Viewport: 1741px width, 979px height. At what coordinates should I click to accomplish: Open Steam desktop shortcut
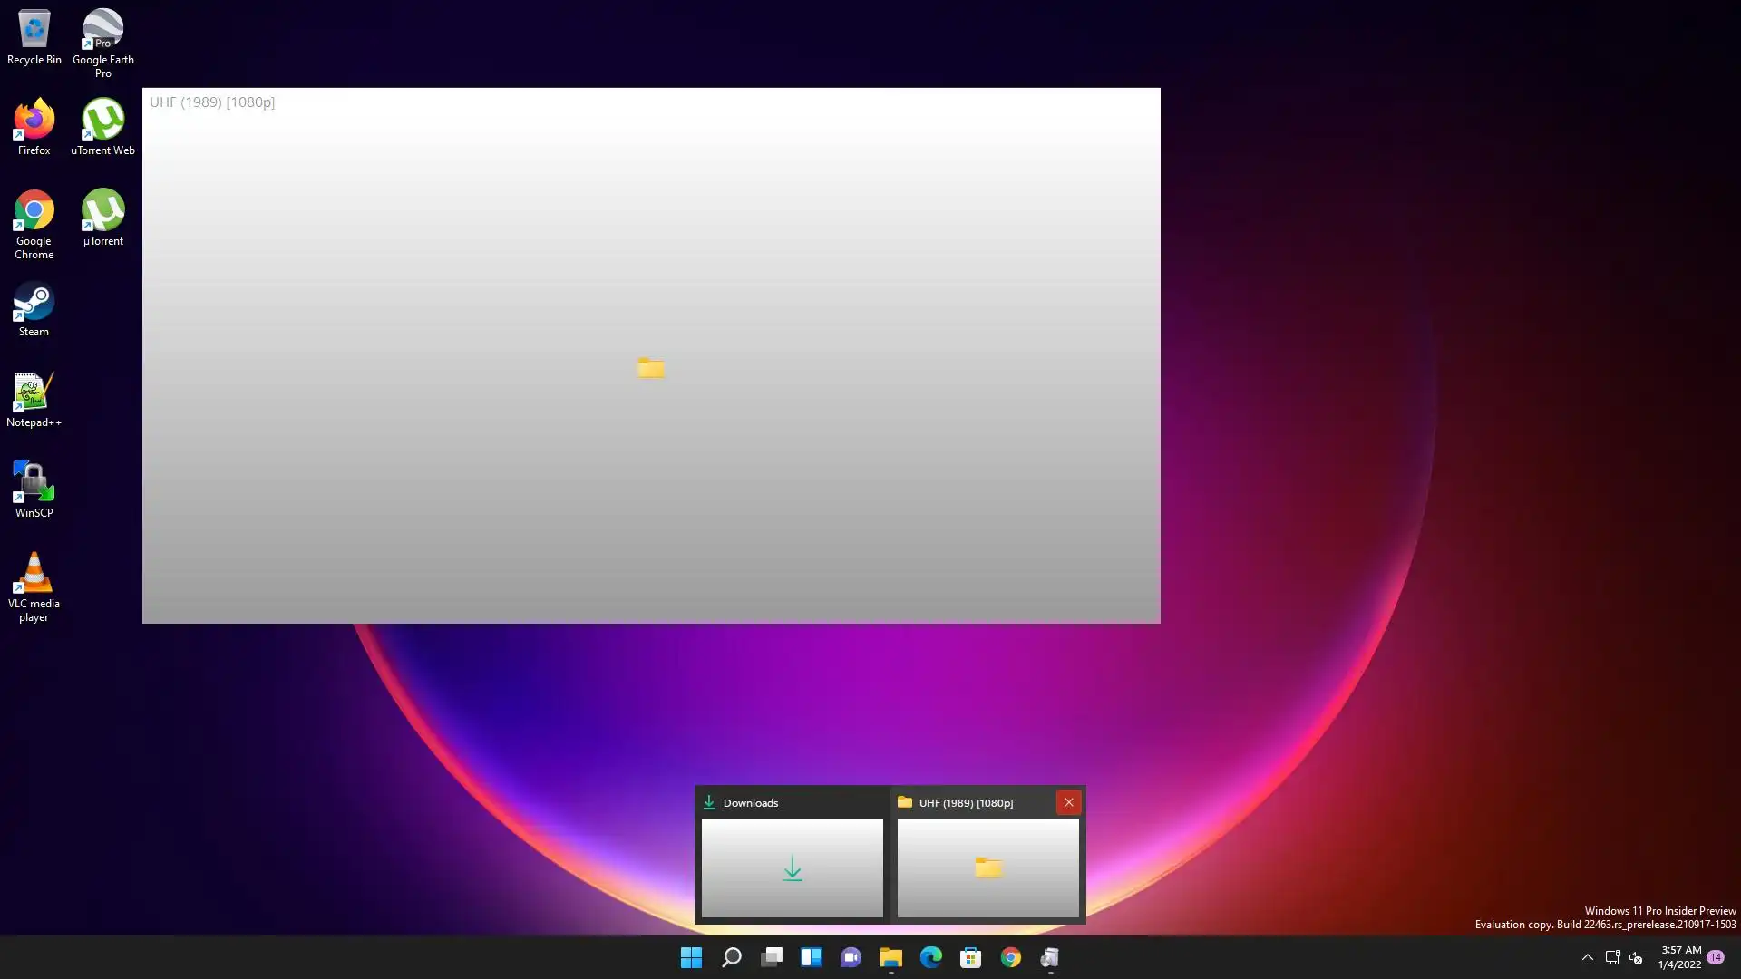[34, 308]
